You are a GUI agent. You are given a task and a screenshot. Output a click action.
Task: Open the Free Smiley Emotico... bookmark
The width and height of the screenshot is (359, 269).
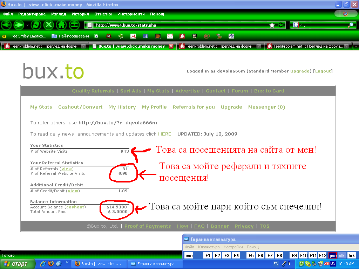[24, 36]
